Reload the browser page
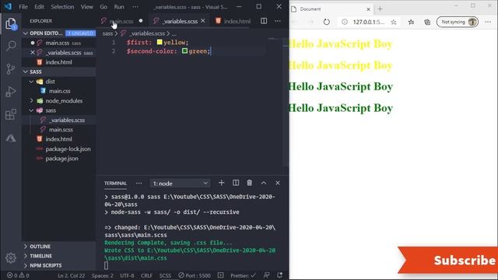The height and width of the screenshot is (280, 498). (x=327, y=22)
